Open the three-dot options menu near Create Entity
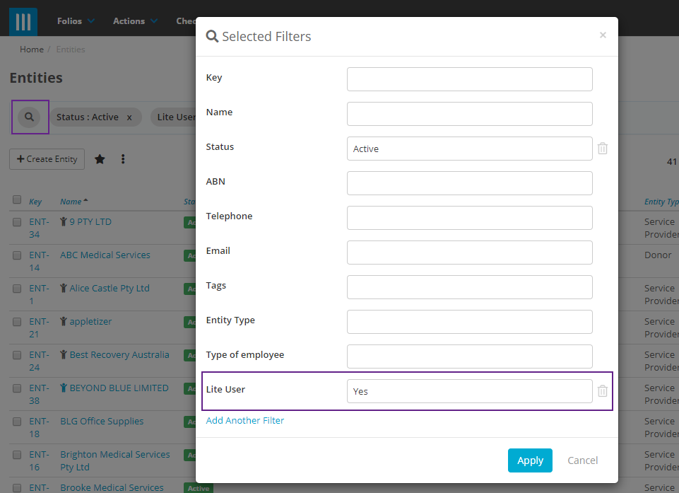This screenshot has width=679, height=493. click(x=122, y=159)
